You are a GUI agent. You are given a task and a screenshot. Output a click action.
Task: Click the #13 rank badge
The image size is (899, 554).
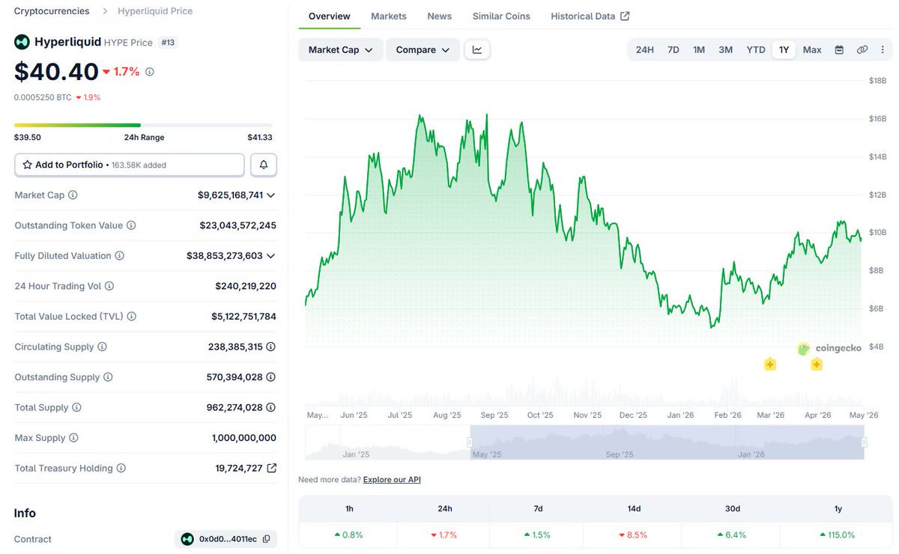tap(169, 43)
